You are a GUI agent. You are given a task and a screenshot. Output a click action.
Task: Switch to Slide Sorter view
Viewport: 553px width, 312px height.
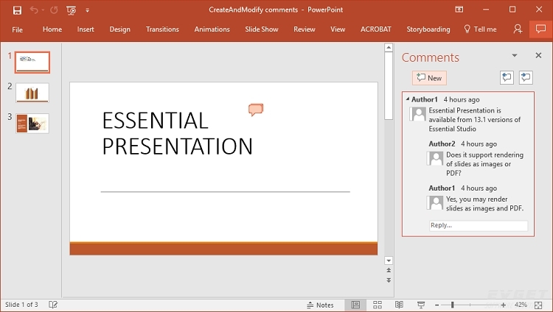(x=378, y=305)
